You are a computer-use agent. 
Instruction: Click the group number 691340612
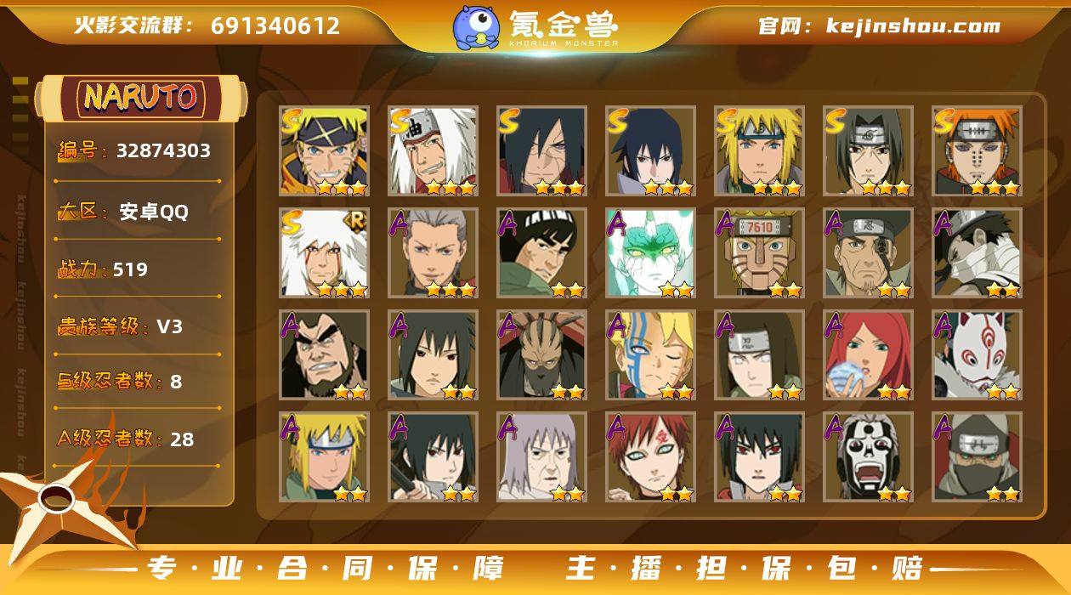275,25
